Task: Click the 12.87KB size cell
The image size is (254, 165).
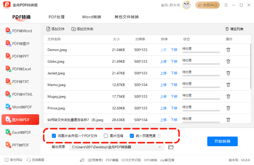Action: click(x=118, y=85)
